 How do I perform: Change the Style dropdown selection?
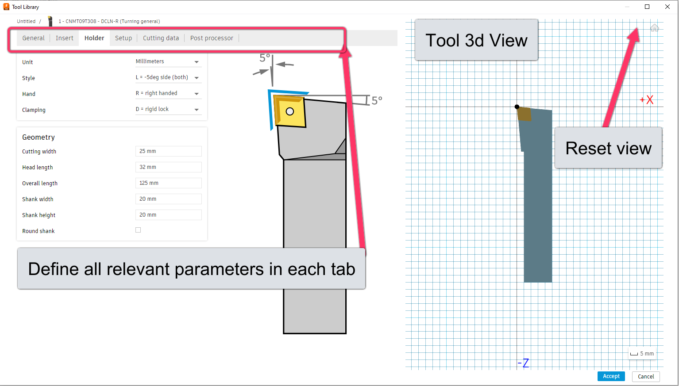(168, 77)
